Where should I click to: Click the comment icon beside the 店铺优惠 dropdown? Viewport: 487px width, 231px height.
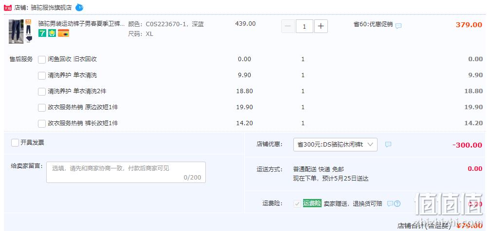388,144
